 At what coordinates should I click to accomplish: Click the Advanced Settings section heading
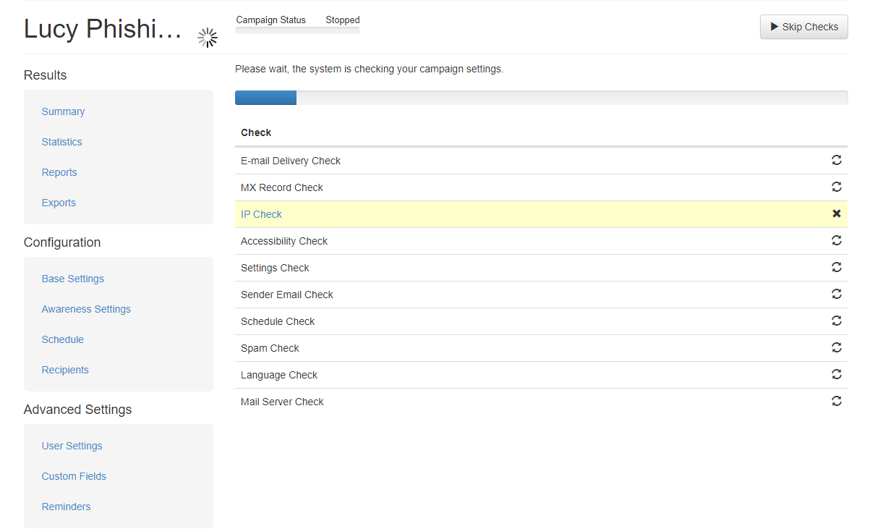[x=78, y=410]
